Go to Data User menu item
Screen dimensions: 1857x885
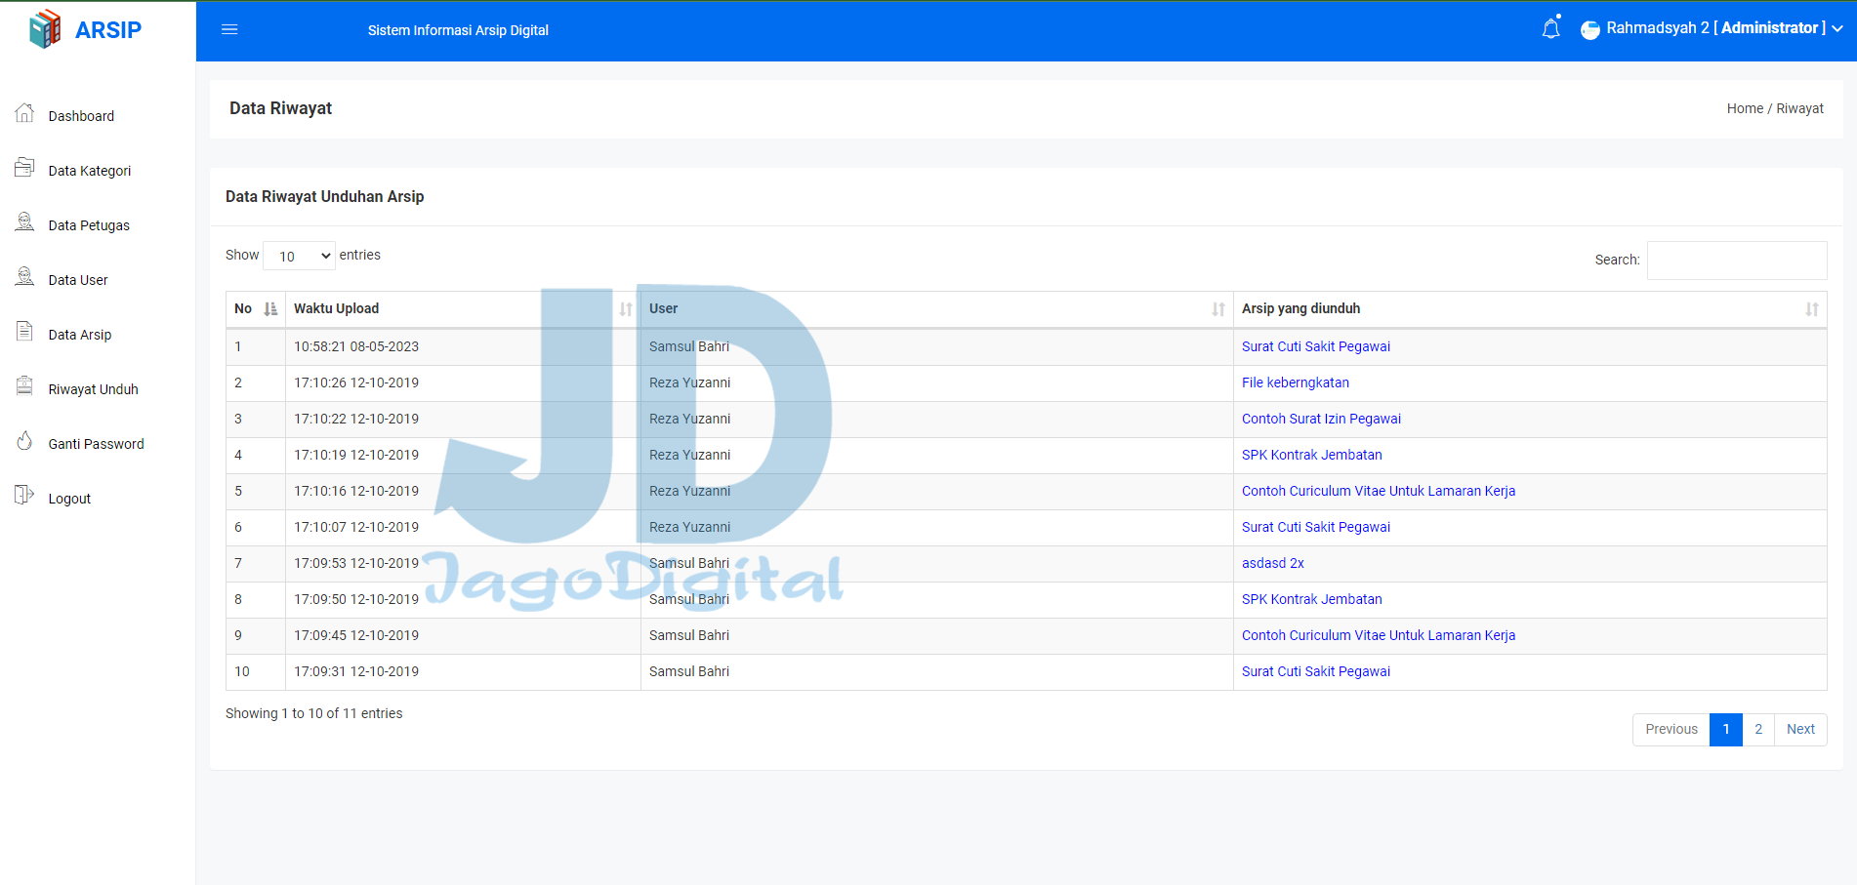(x=78, y=280)
